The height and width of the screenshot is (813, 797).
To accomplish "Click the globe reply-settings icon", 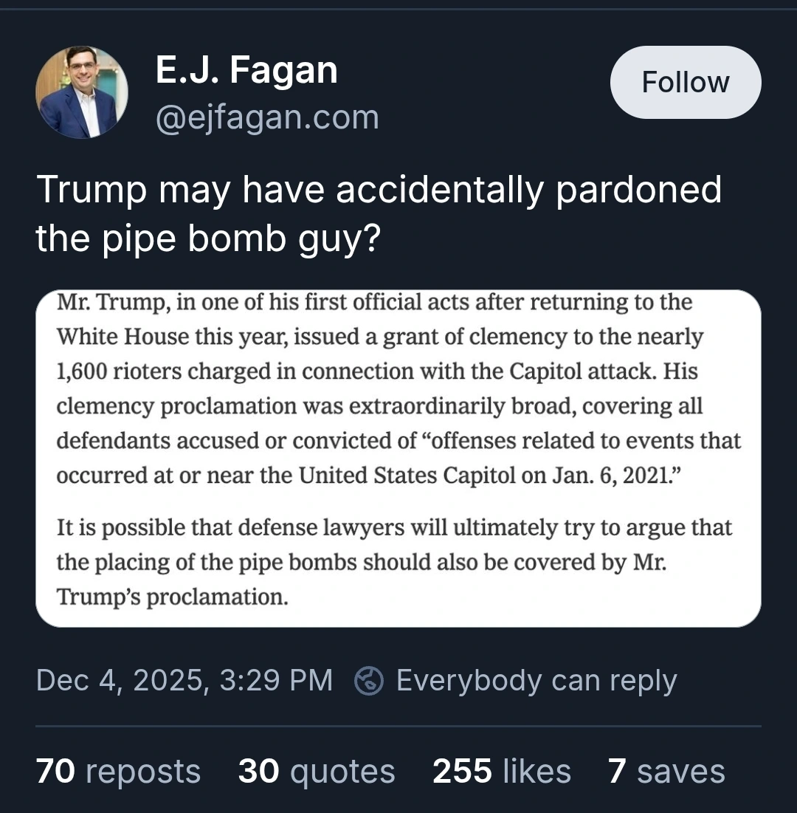I will 368,681.
